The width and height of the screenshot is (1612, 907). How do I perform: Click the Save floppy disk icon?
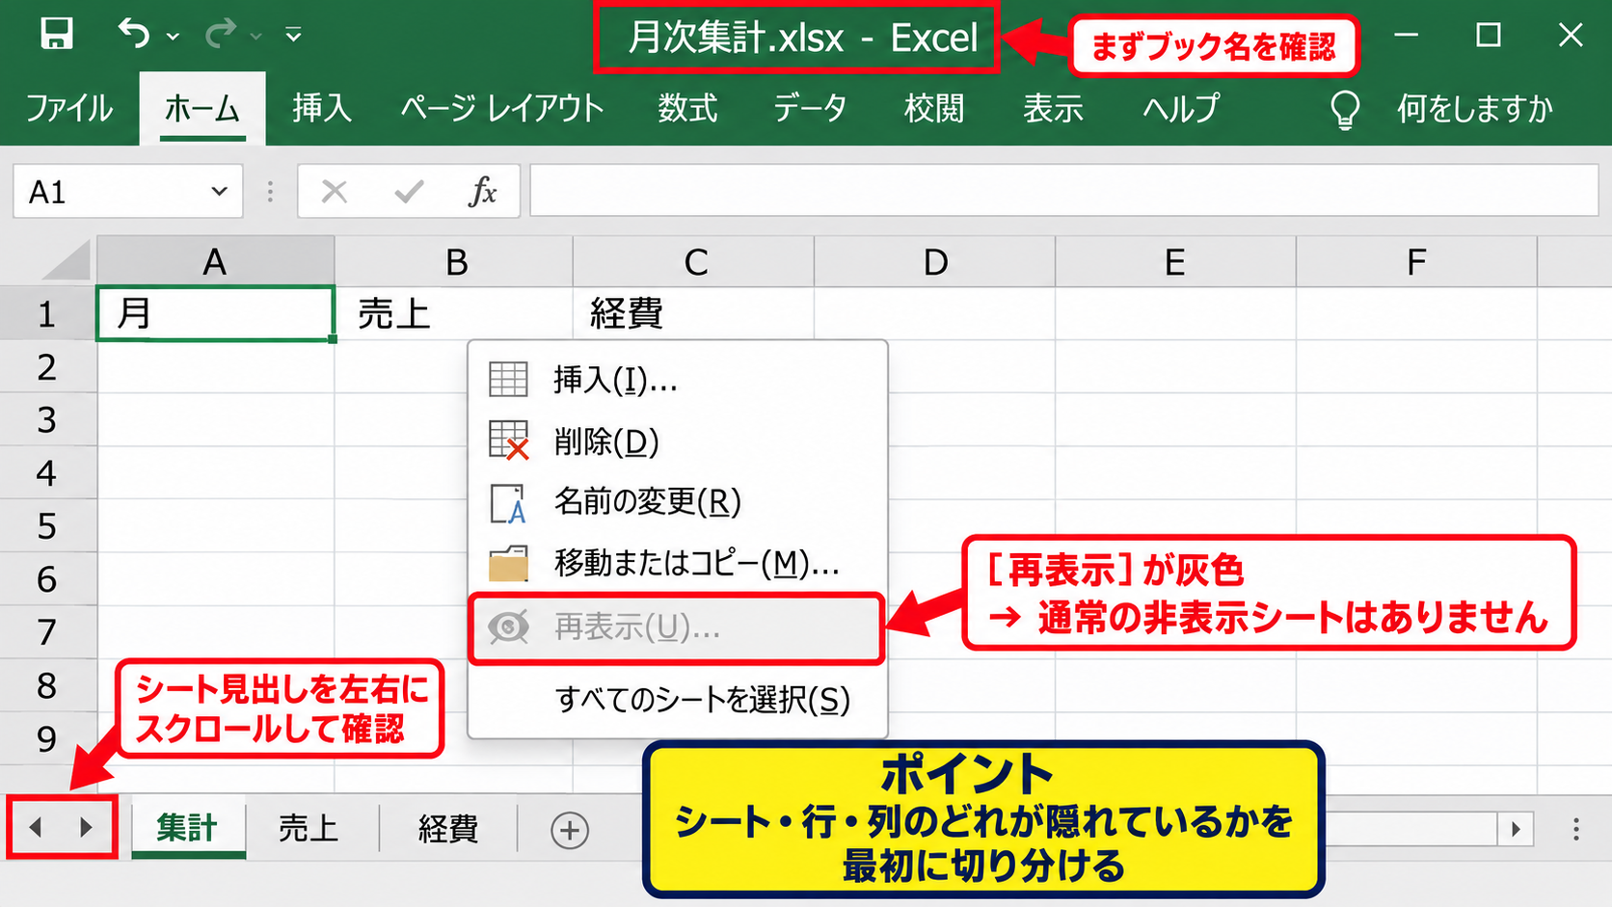click(57, 35)
